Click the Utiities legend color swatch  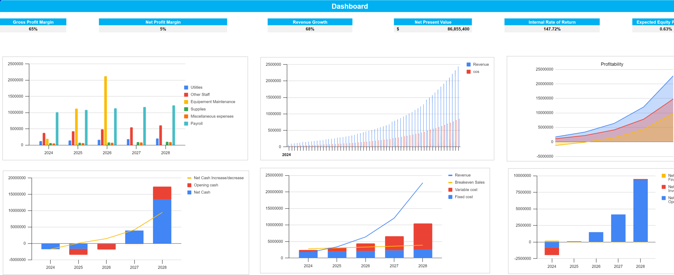point(186,87)
